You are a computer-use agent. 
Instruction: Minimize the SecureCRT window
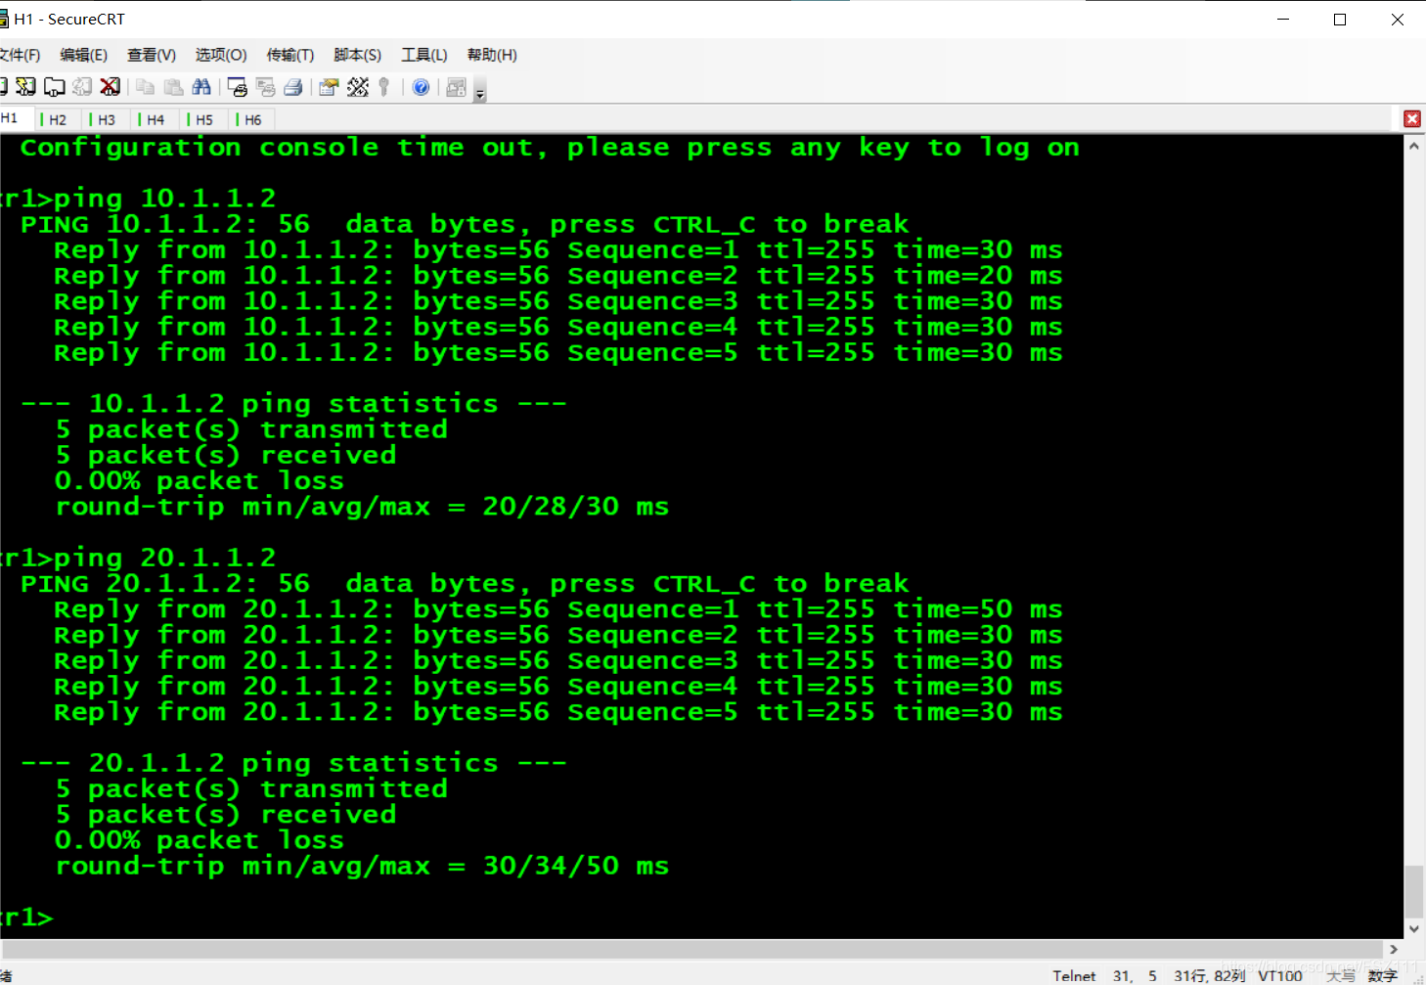tap(1283, 20)
